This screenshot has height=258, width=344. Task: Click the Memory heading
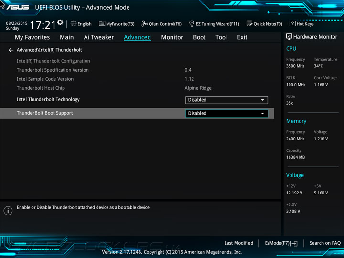pos(296,121)
